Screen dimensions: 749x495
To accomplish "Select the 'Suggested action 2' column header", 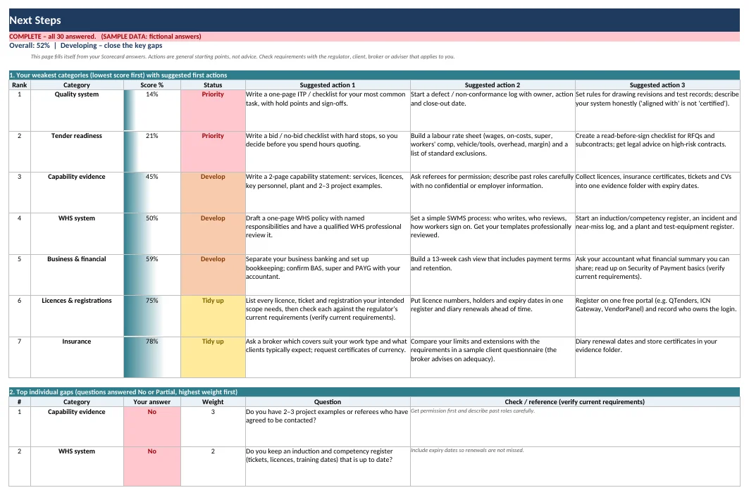I will [493, 85].
